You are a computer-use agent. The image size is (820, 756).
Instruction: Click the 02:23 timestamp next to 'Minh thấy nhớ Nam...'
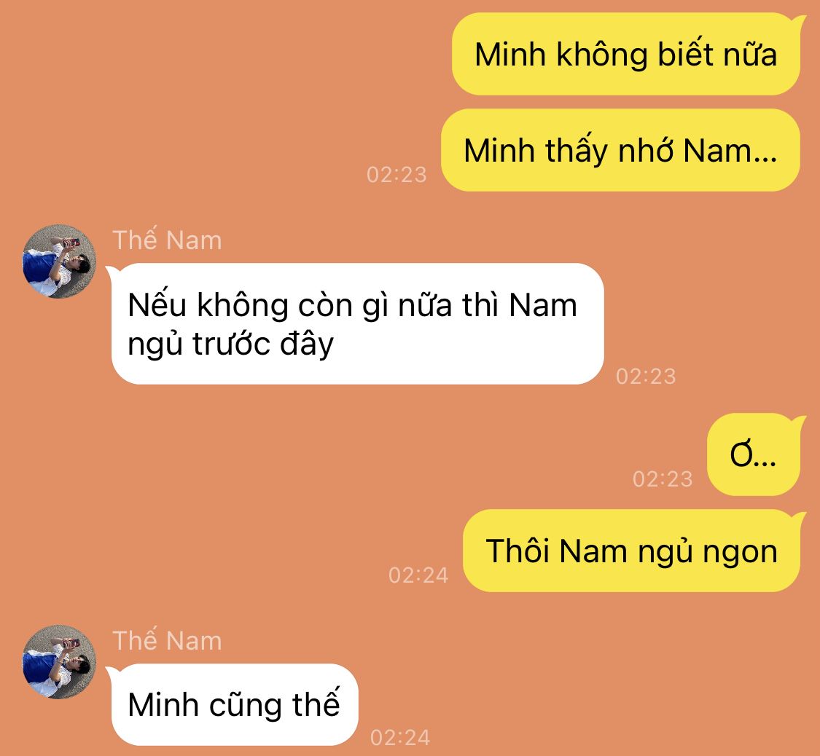click(397, 175)
